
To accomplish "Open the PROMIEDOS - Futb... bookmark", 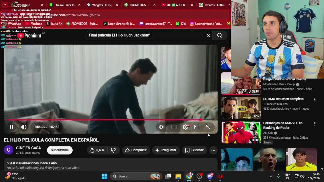I will click(82, 24).
